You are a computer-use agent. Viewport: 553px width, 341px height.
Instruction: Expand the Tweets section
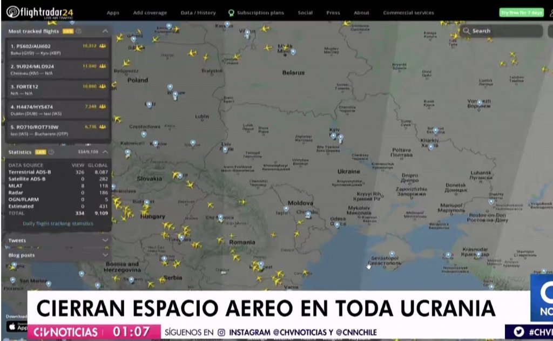pos(105,240)
